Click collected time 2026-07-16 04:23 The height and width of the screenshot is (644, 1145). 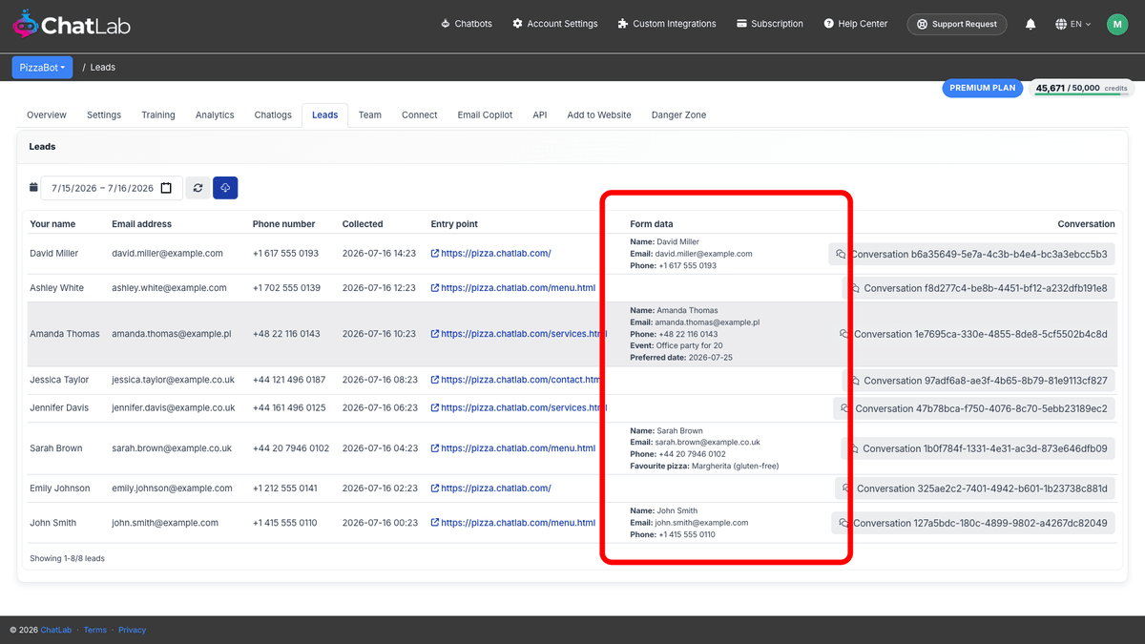pyautogui.click(x=380, y=448)
